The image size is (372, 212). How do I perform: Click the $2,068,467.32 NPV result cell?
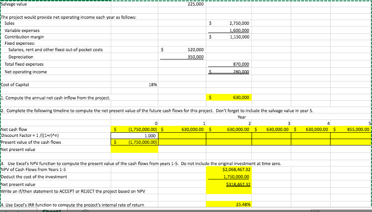[x=228, y=169]
